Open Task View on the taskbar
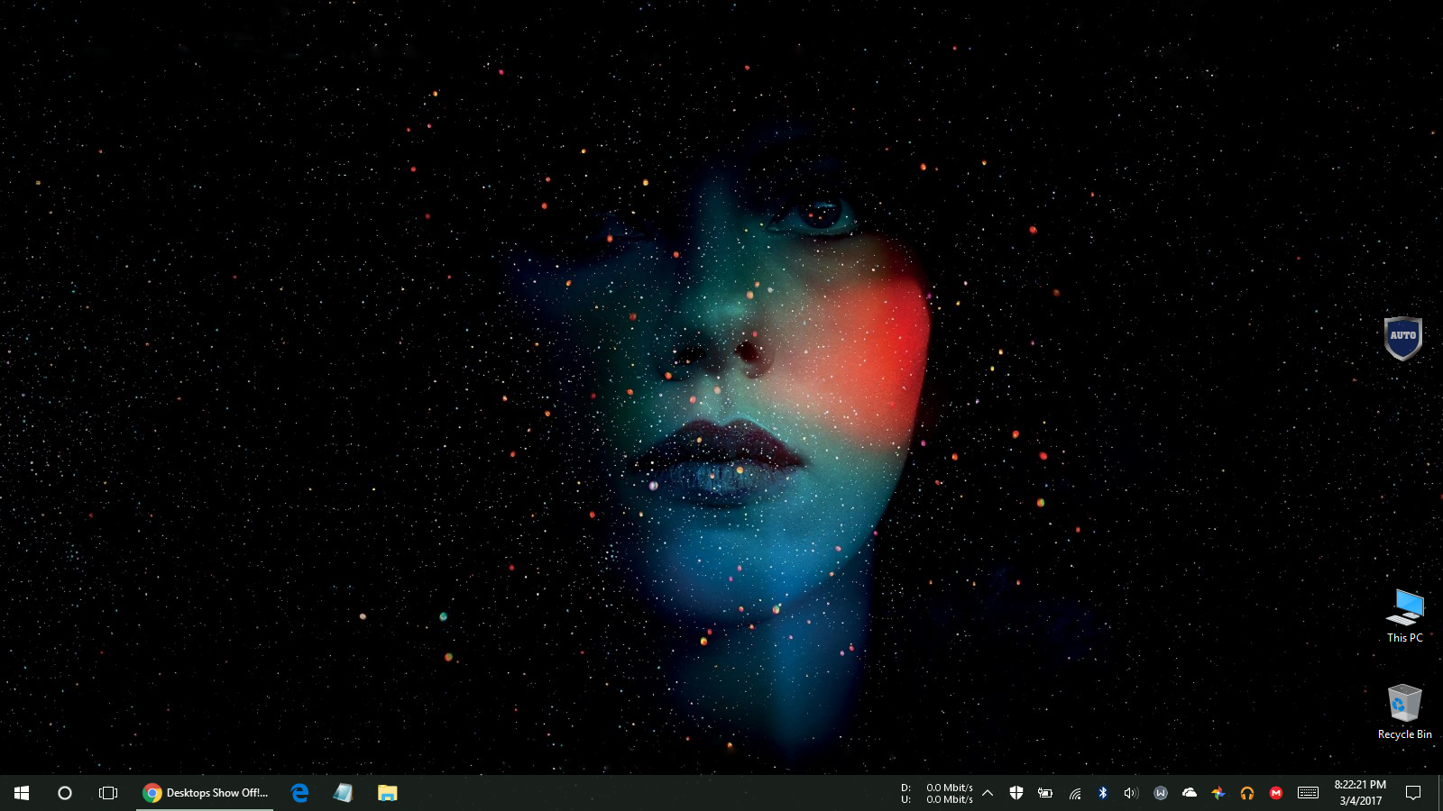The height and width of the screenshot is (811, 1443). pyautogui.click(x=108, y=793)
